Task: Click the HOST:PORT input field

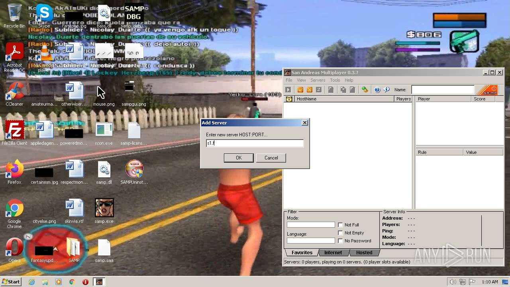Action: pyautogui.click(x=255, y=143)
